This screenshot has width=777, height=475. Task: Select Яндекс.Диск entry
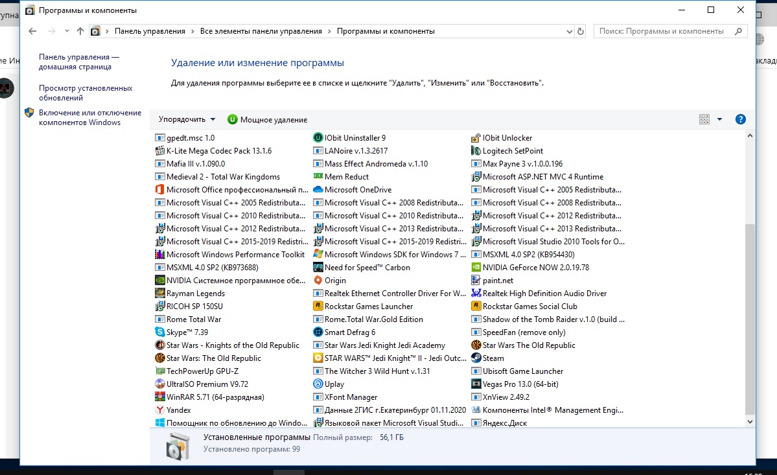pos(499,423)
